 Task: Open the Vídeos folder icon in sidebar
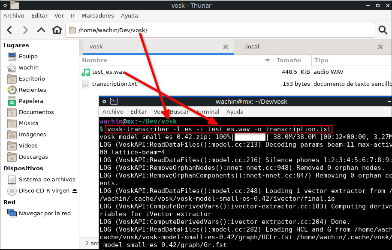pyautogui.click(x=12, y=145)
